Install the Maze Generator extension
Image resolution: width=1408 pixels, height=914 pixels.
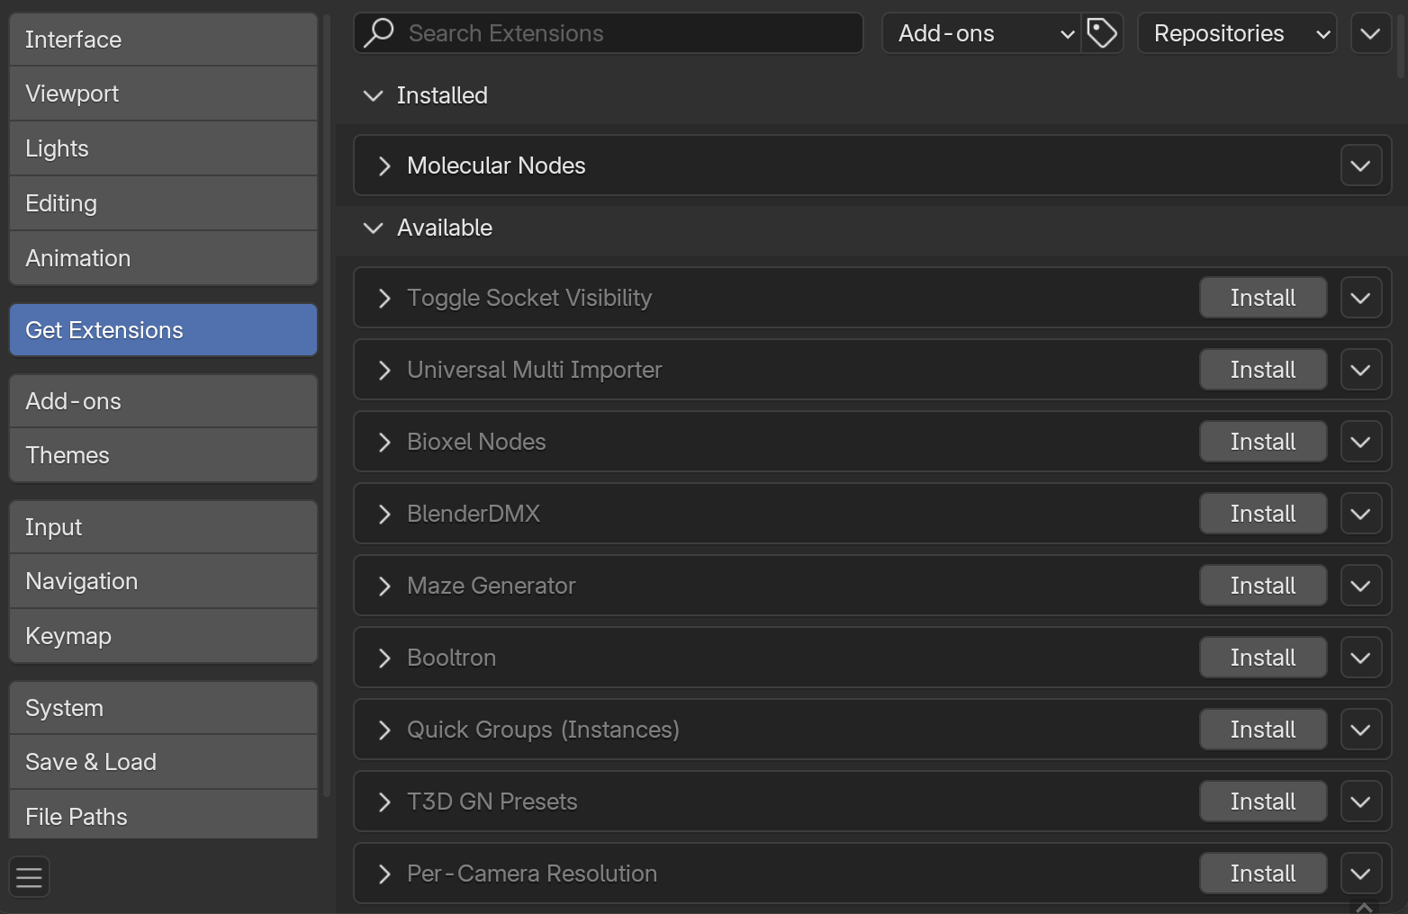click(x=1262, y=585)
